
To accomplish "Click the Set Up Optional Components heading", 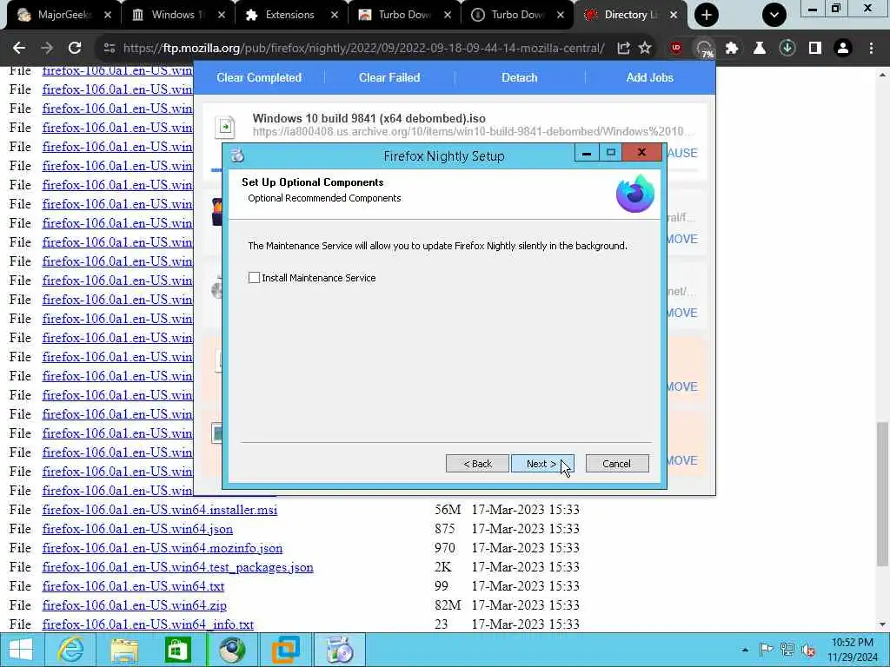I will pos(313,182).
